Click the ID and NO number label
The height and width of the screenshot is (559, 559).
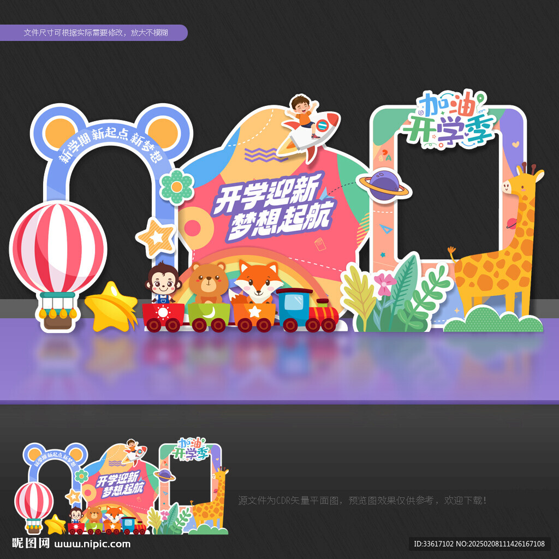point(479,544)
